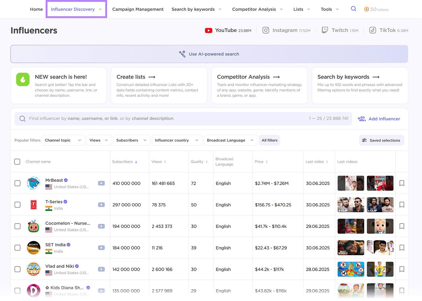Click the influencer search input field
This screenshot has width=422, height=301.
coord(158,118)
